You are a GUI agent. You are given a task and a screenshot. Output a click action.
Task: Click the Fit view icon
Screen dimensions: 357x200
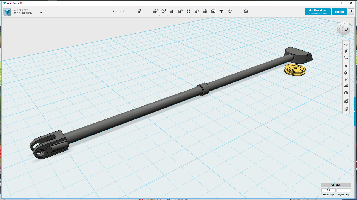tap(346, 66)
